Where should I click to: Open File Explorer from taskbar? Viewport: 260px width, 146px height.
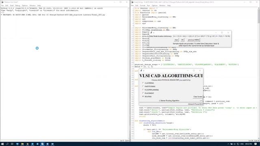22,144
